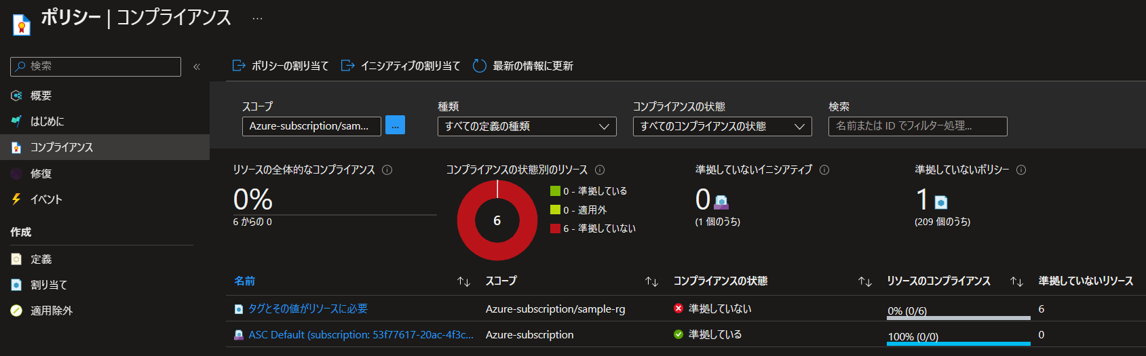The width and height of the screenshot is (1146, 356).
Task: Click the green compliant status icon
Action: pyautogui.click(x=679, y=334)
